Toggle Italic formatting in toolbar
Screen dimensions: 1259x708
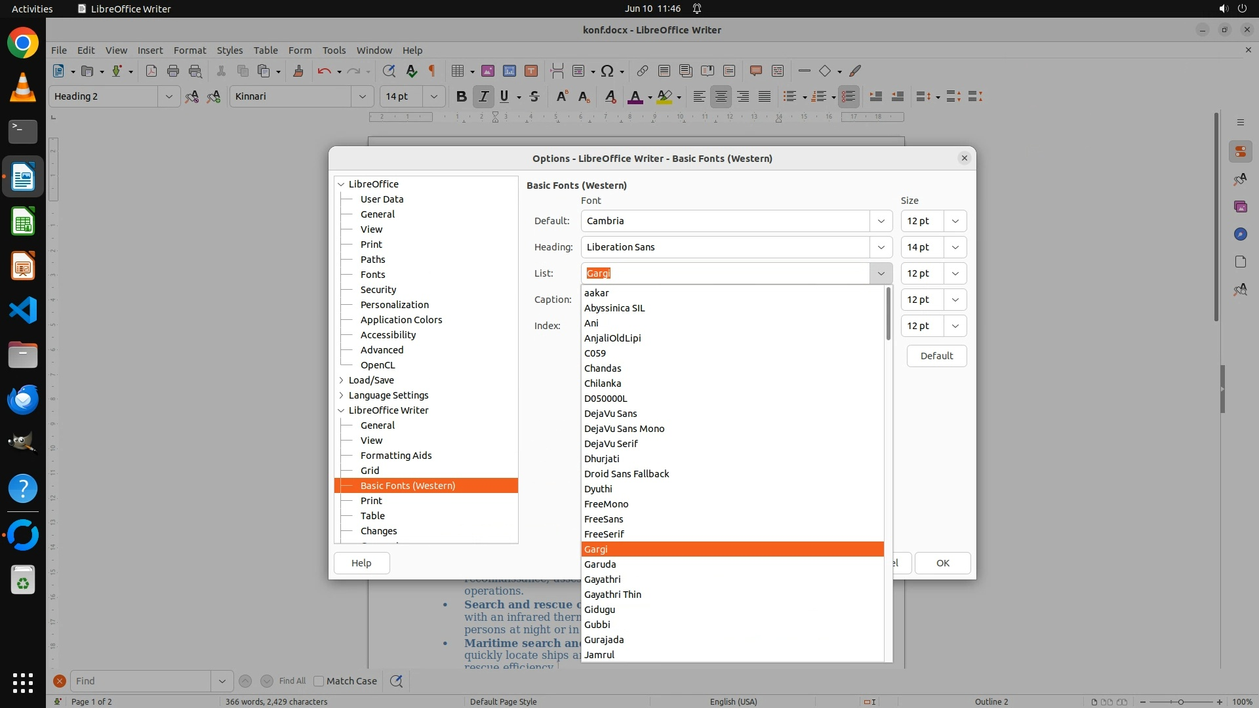click(x=483, y=97)
